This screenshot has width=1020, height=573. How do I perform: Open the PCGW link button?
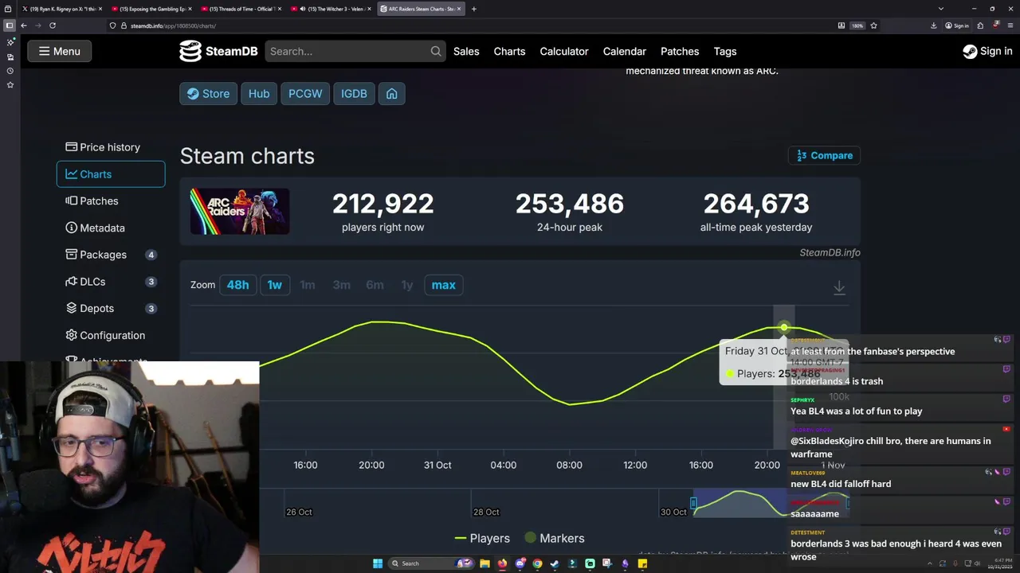[305, 94]
